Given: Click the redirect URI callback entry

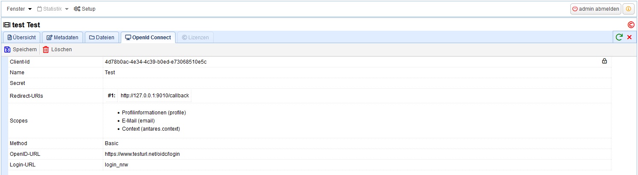Looking at the screenshot, I should click(155, 96).
